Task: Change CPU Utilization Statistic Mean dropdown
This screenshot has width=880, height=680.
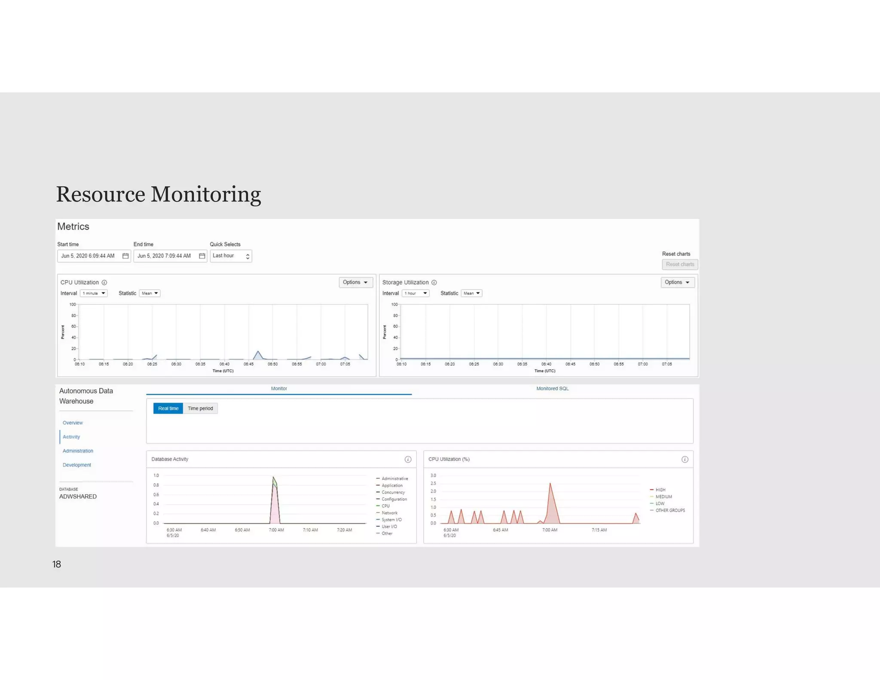Action: point(150,293)
